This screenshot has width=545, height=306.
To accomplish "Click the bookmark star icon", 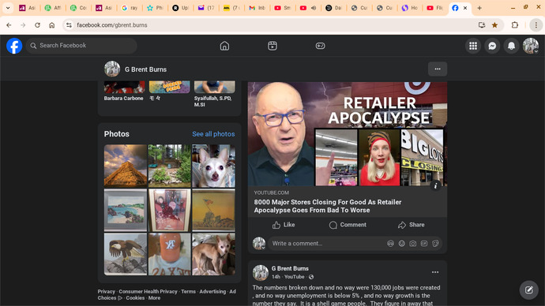I will 494,25.
